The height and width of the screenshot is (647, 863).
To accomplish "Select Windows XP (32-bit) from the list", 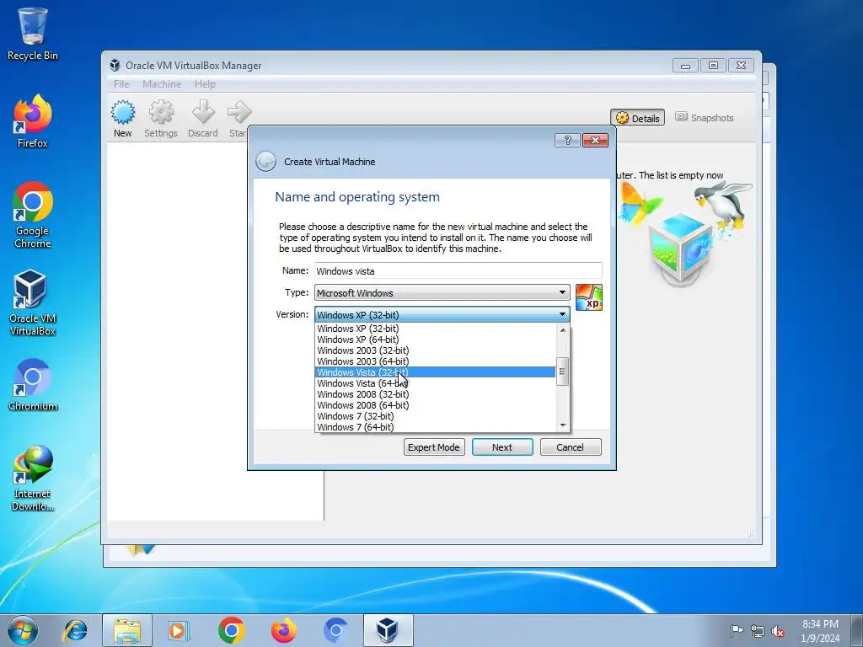I will coord(436,329).
